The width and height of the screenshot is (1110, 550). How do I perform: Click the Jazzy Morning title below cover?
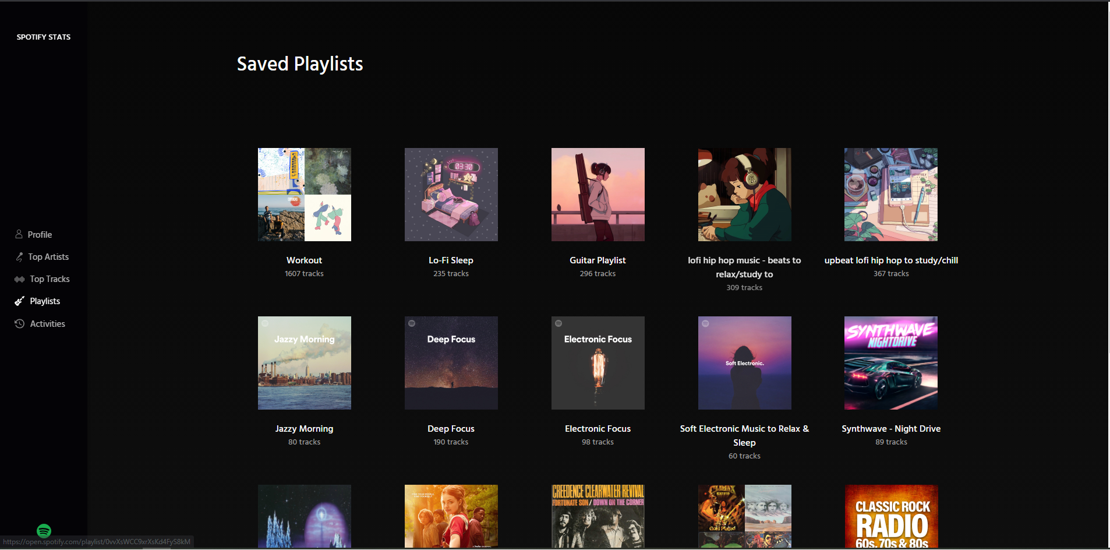(304, 429)
